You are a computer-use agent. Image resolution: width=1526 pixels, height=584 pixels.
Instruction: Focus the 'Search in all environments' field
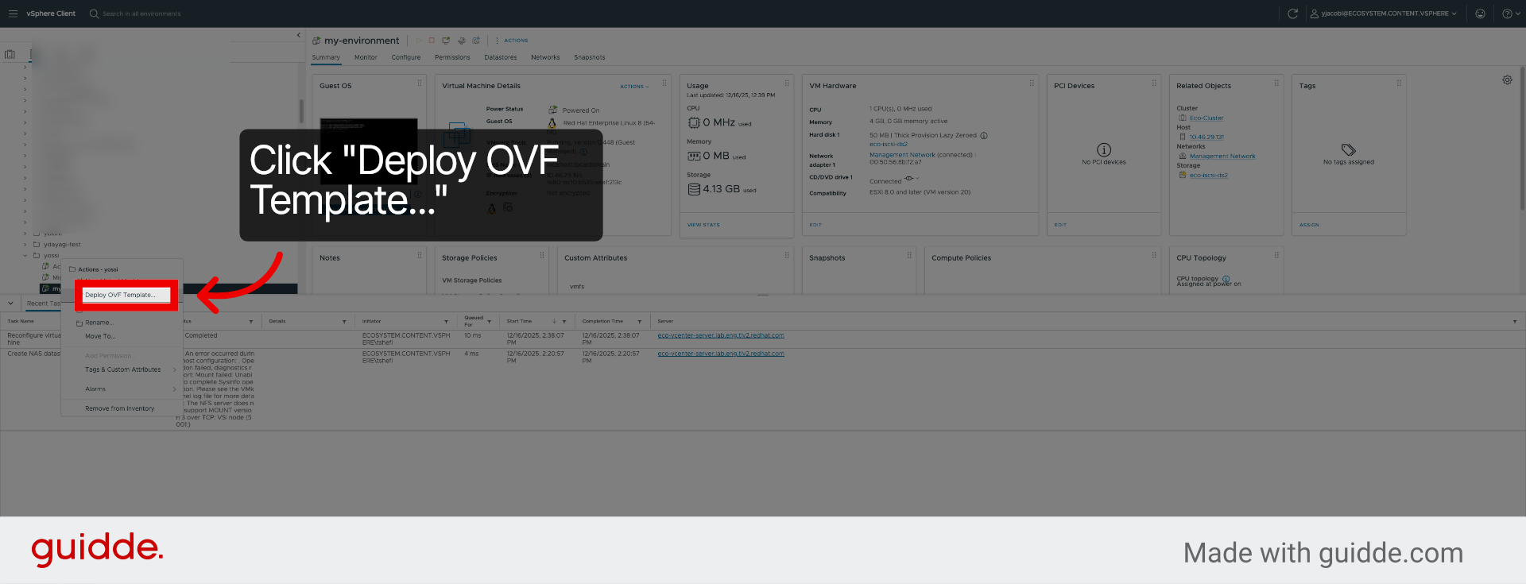(x=141, y=14)
